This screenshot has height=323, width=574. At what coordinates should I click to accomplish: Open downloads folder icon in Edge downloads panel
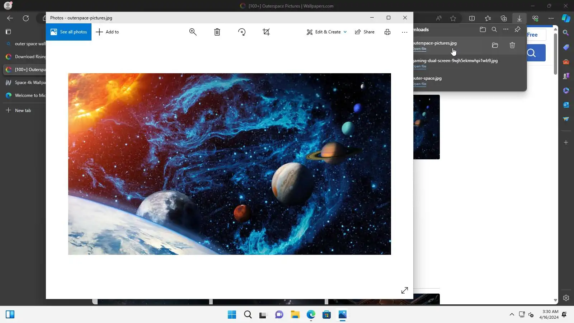point(483,29)
